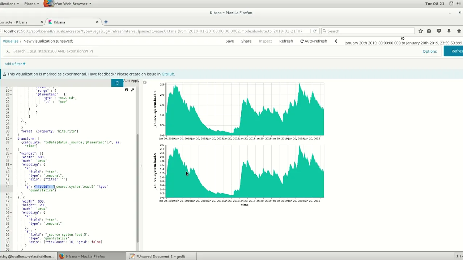Open the Firefox downloads arrow
The height and width of the screenshot is (260, 463).
[449, 31]
